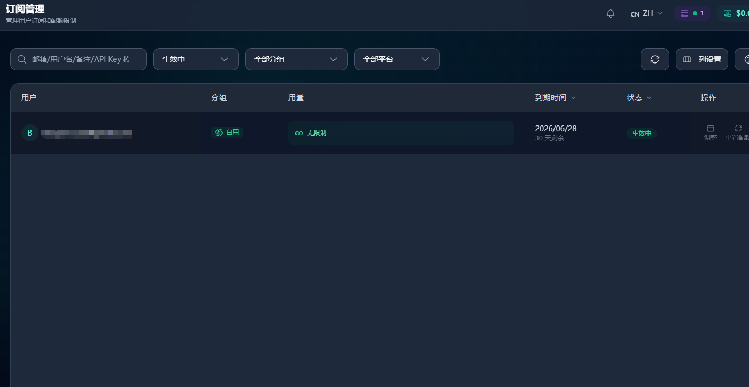Expand the 全部分组 group filter dropdown
Image resolution: width=749 pixels, height=387 pixels.
(297, 59)
